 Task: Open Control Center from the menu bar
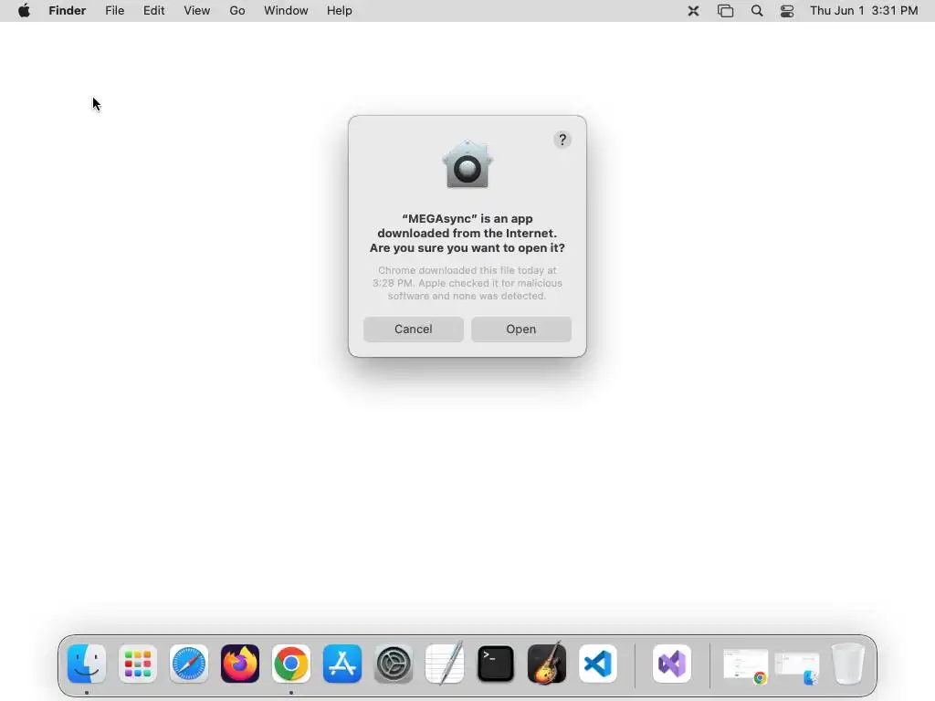(787, 11)
